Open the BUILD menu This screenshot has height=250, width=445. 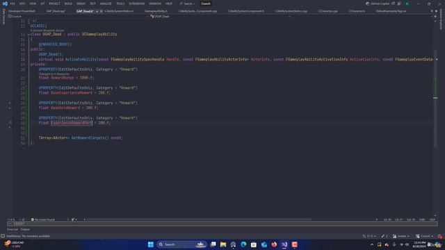[x=68, y=3]
